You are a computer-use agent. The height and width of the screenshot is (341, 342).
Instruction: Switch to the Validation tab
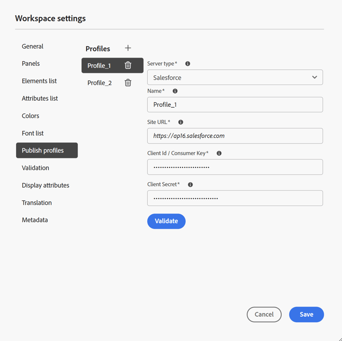(x=35, y=168)
